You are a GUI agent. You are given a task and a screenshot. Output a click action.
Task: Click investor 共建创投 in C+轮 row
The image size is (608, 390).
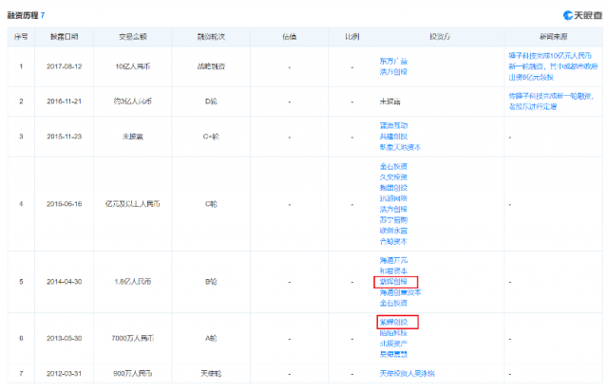click(x=393, y=137)
